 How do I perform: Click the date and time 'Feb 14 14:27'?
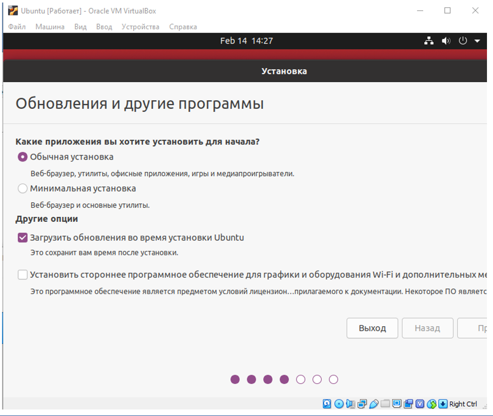pos(246,41)
